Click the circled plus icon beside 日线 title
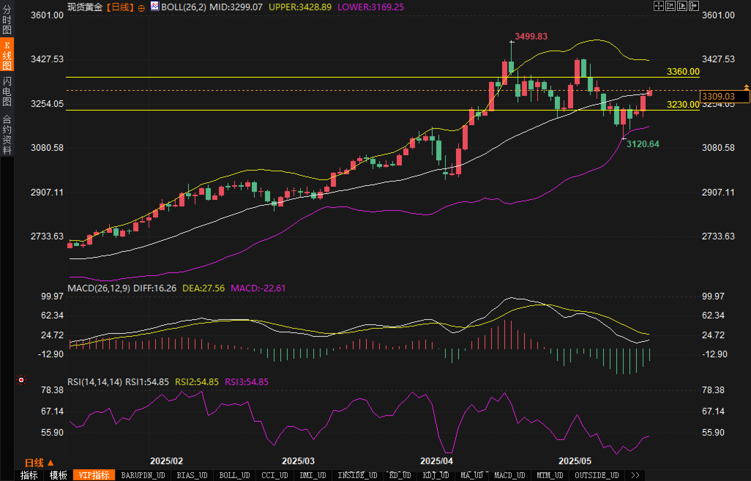Viewport: 751px width, 481px height. pyautogui.click(x=142, y=8)
